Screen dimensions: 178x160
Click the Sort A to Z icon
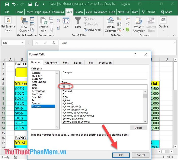[x=59, y=21]
